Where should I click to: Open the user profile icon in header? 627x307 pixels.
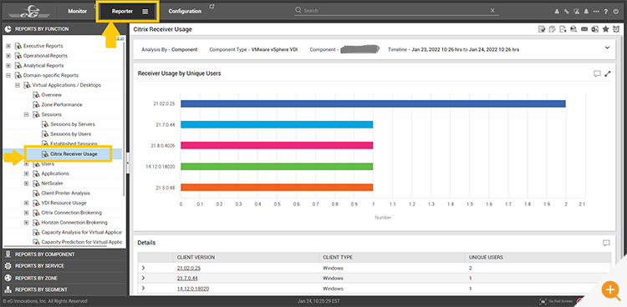[x=557, y=12]
